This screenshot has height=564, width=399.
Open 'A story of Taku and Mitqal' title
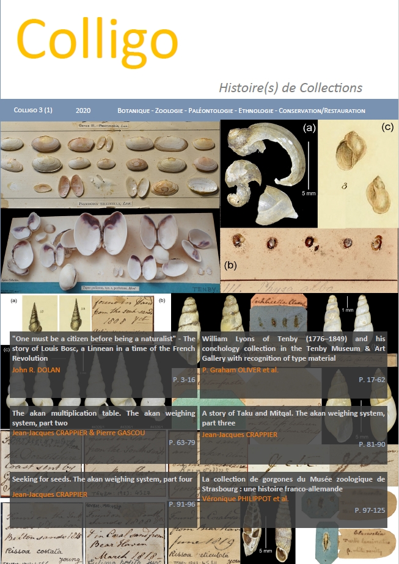(x=293, y=418)
